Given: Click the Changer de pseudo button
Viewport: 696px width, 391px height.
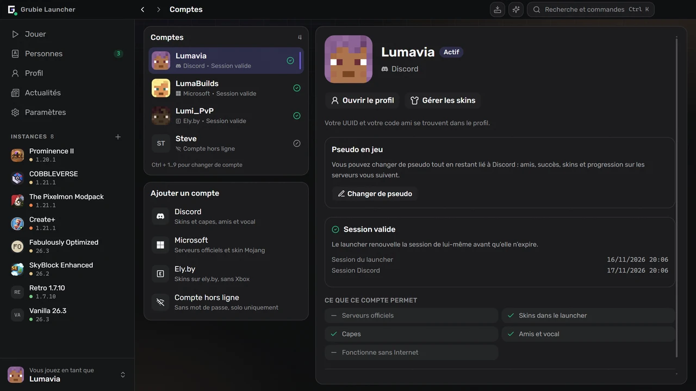Looking at the screenshot, I should point(375,194).
